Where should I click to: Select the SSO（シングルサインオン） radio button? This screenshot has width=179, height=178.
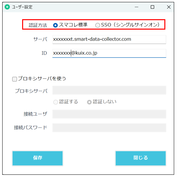tap(98, 25)
